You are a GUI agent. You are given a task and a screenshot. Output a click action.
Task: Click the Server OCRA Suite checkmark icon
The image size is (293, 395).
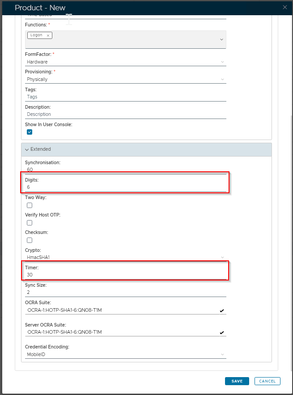(x=222, y=332)
